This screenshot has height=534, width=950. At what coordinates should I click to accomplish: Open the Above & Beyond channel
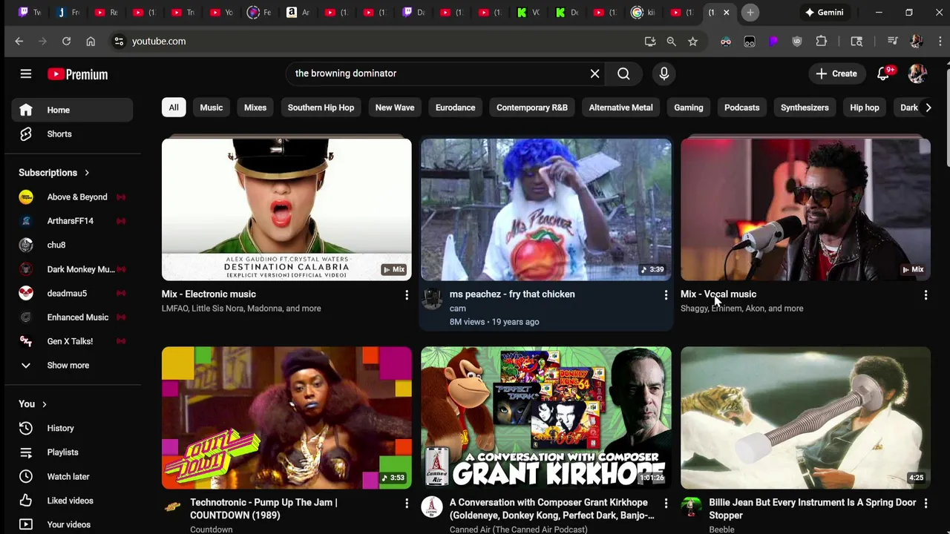coord(72,197)
